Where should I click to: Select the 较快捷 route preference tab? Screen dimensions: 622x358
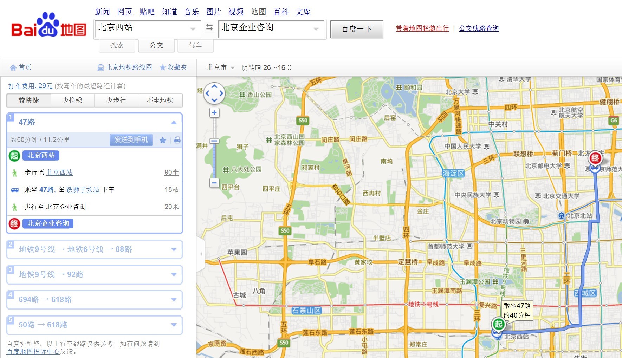(x=29, y=100)
